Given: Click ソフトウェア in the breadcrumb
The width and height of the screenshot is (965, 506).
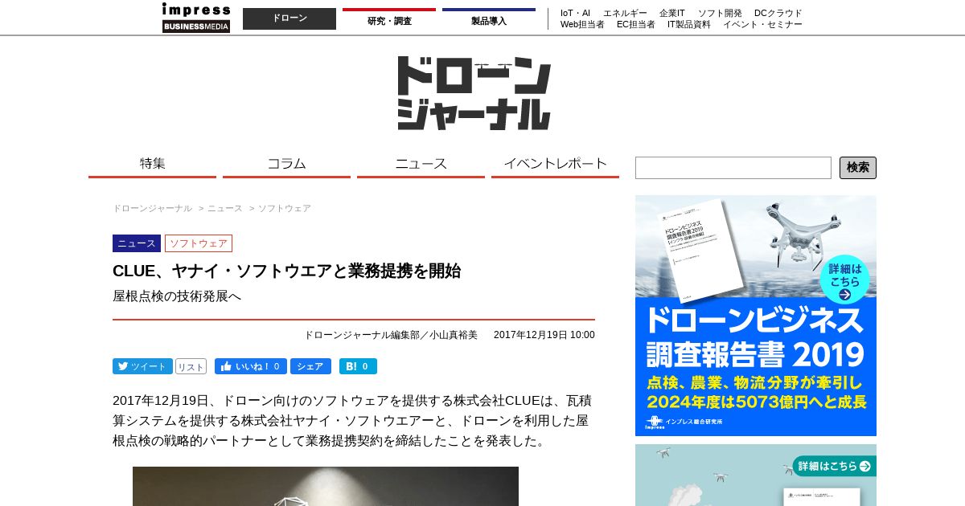Looking at the screenshot, I should coord(284,208).
